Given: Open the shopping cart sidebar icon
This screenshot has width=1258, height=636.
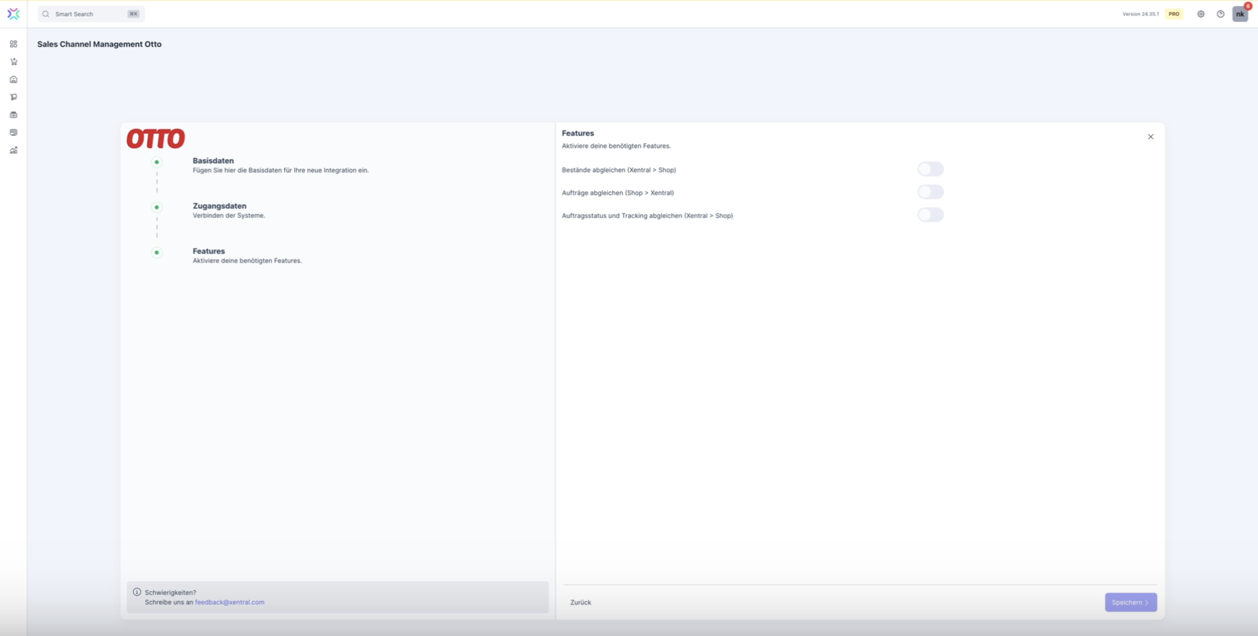Looking at the screenshot, I should pyautogui.click(x=14, y=62).
